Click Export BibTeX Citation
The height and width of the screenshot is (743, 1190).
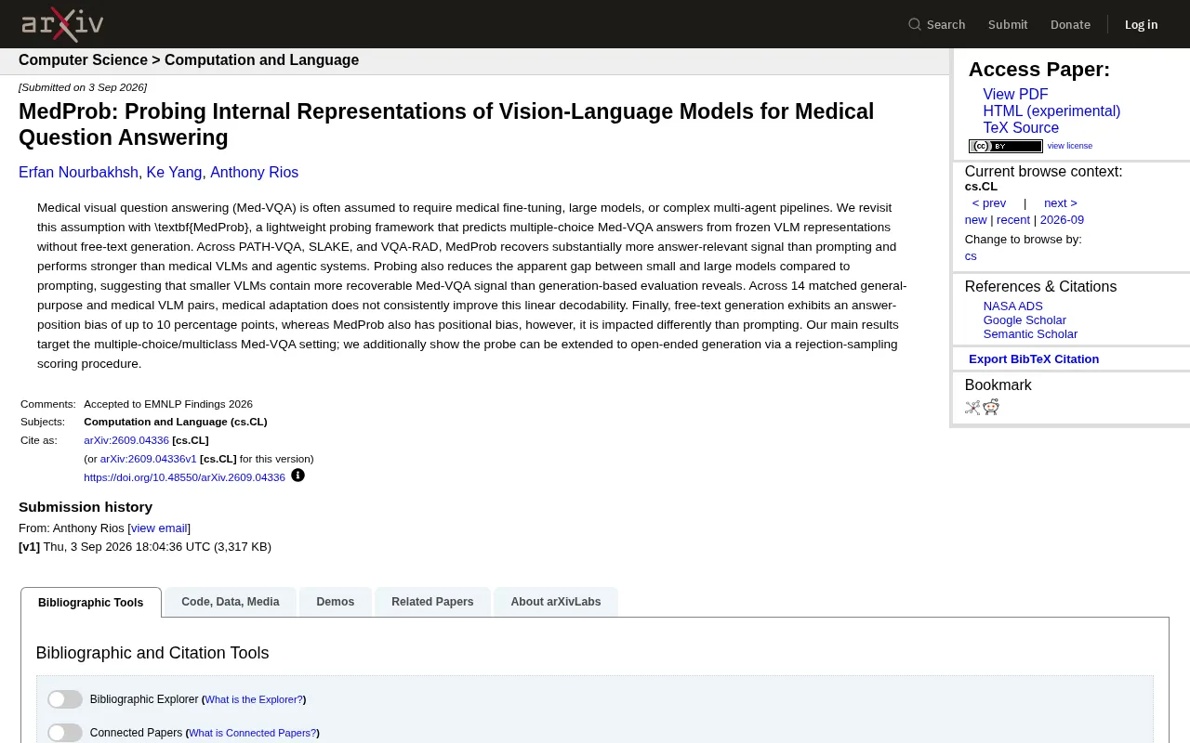[1034, 359]
